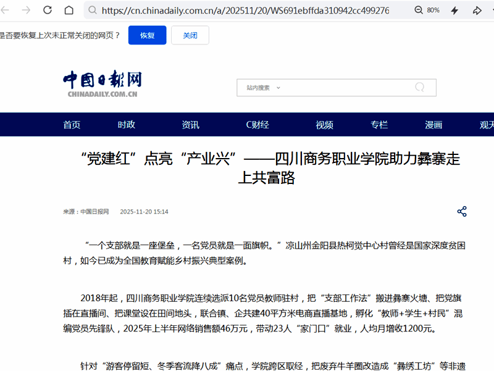Open the 首页 navigation tab
The width and height of the screenshot is (494, 371).
click(72, 125)
